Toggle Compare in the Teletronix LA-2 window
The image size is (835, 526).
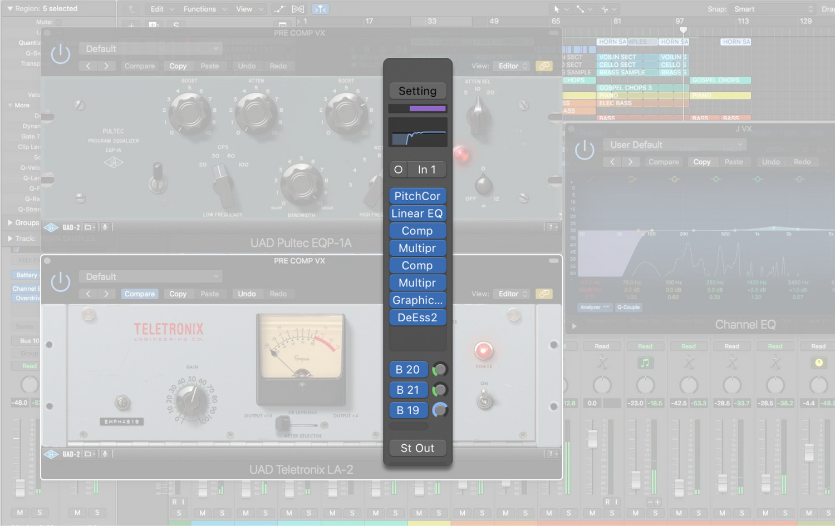click(139, 294)
